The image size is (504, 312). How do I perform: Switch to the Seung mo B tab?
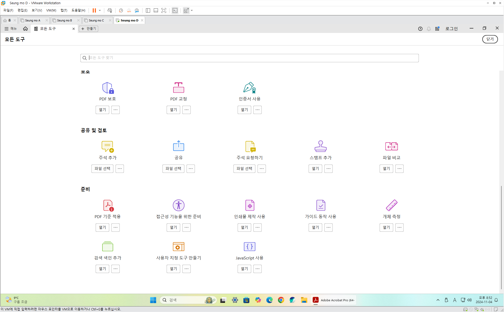click(x=64, y=20)
